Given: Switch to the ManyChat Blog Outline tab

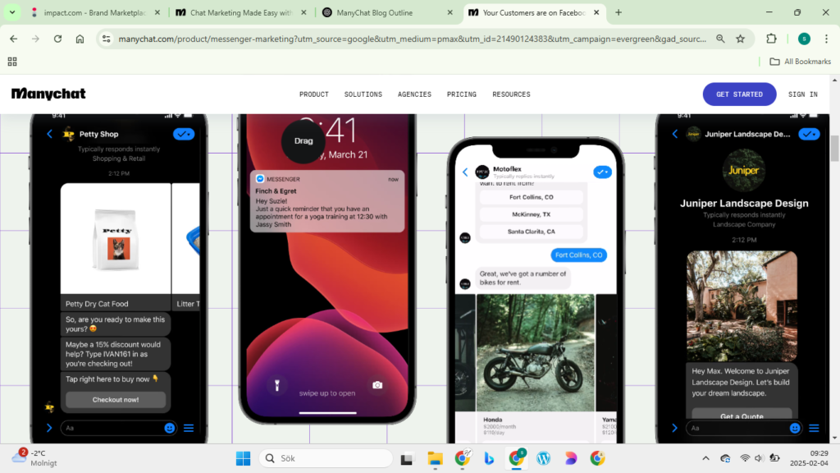Looking at the screenshot, I should click(387, 12).
